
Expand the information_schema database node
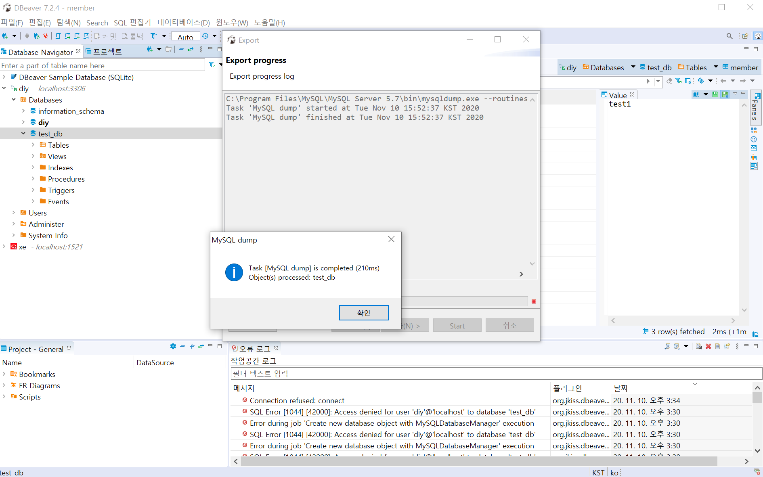pos(23,111)
